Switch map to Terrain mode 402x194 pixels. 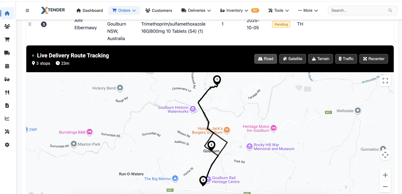pos(321,59)
